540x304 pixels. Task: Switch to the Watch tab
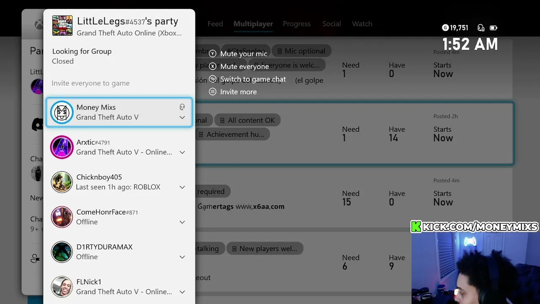point(362,24)
